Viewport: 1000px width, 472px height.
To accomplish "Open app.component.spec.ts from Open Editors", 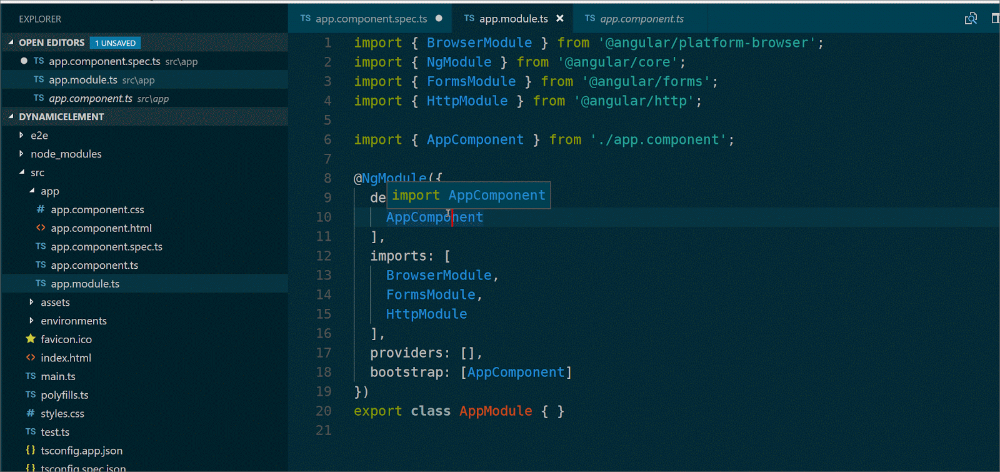I will [x=144, y=61].
